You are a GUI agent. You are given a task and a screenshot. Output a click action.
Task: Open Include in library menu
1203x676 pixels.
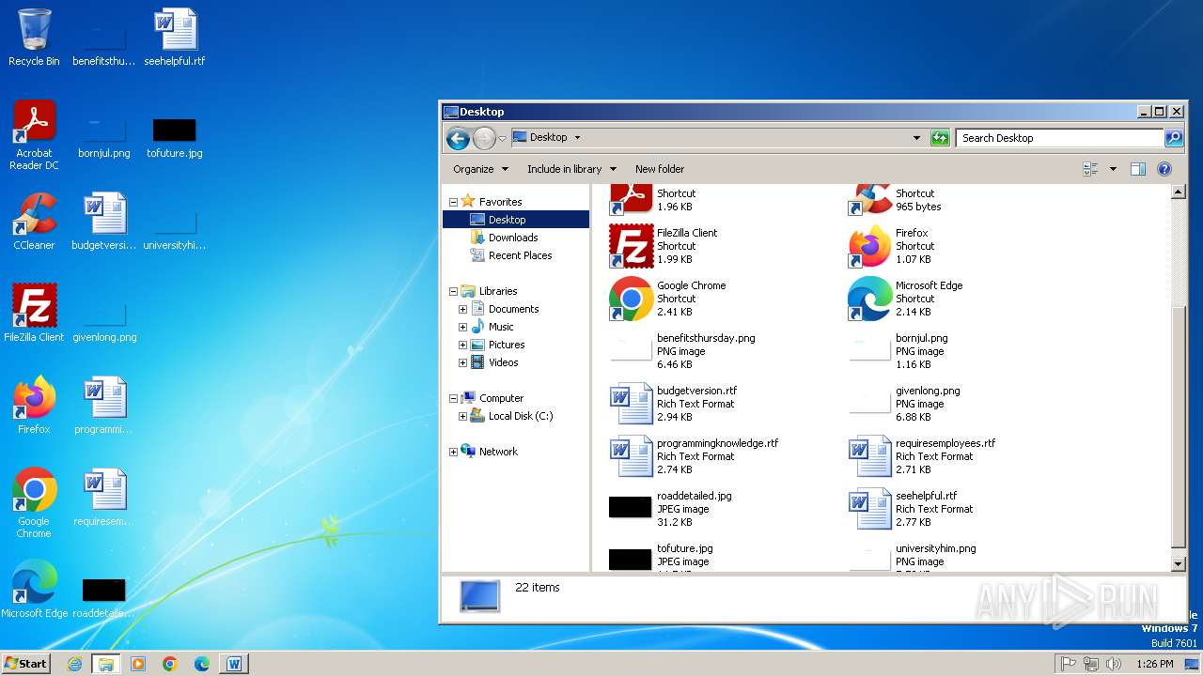(571, 169)
